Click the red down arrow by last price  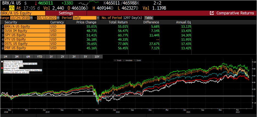[36, 3]
